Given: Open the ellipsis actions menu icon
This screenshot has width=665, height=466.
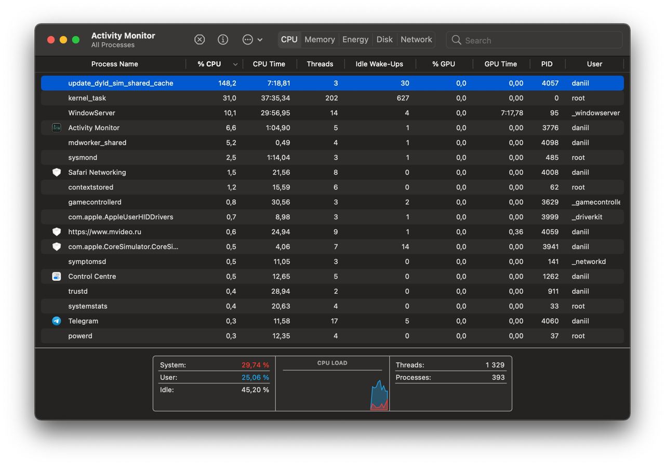Looking at the screenshot, I should [248, 39].
